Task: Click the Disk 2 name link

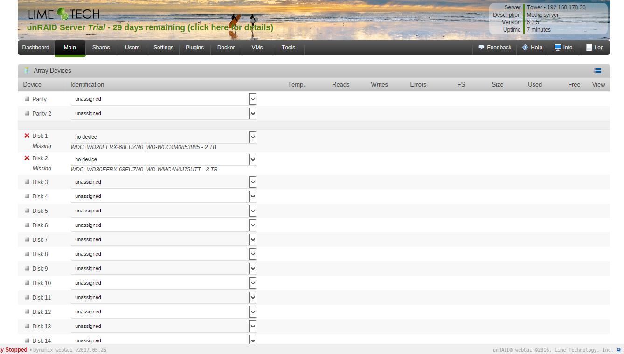Action: tap(40, 158)
